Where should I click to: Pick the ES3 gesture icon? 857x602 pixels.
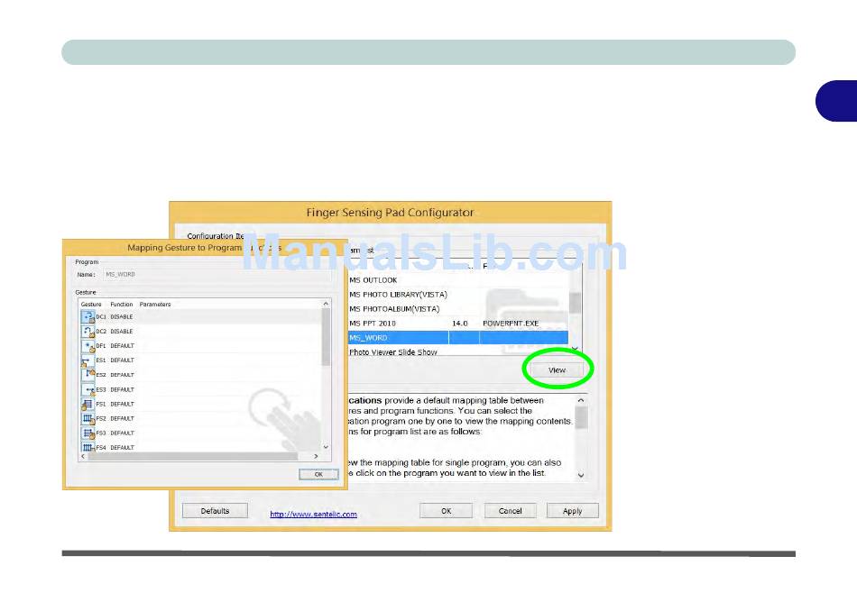pos(88,389)
